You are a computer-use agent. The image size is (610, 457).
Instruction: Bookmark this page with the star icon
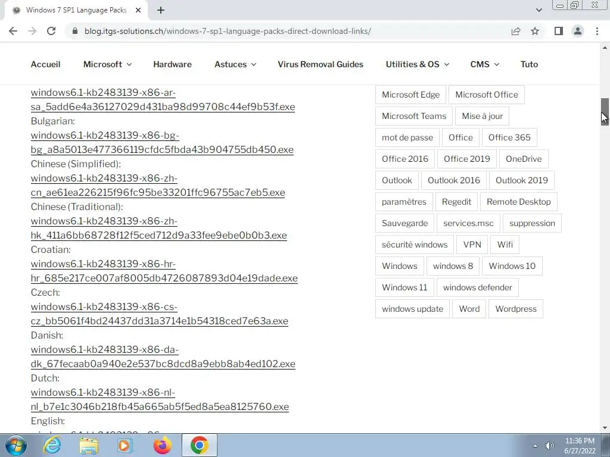point(535,31)
